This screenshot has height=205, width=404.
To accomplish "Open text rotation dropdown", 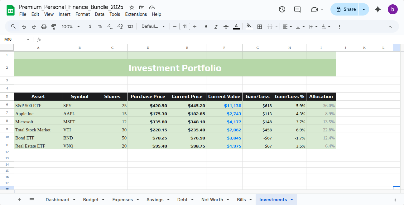I will [326, 27].
